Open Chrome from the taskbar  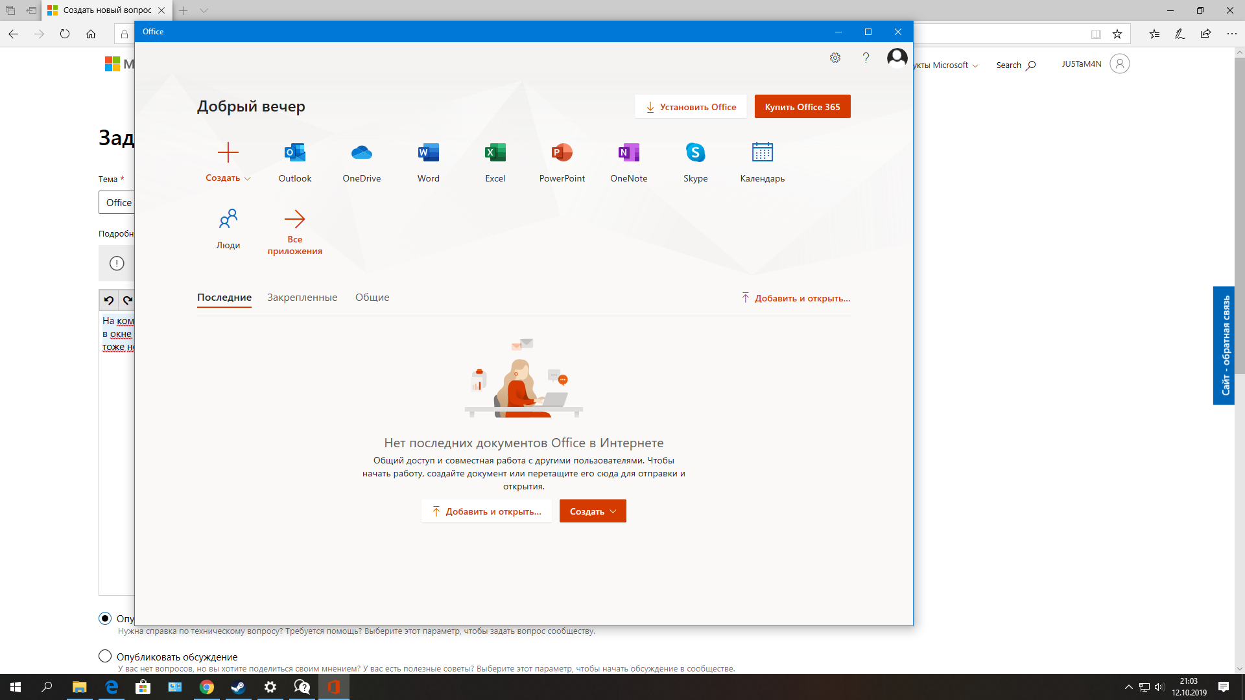(x=207, y=687)
